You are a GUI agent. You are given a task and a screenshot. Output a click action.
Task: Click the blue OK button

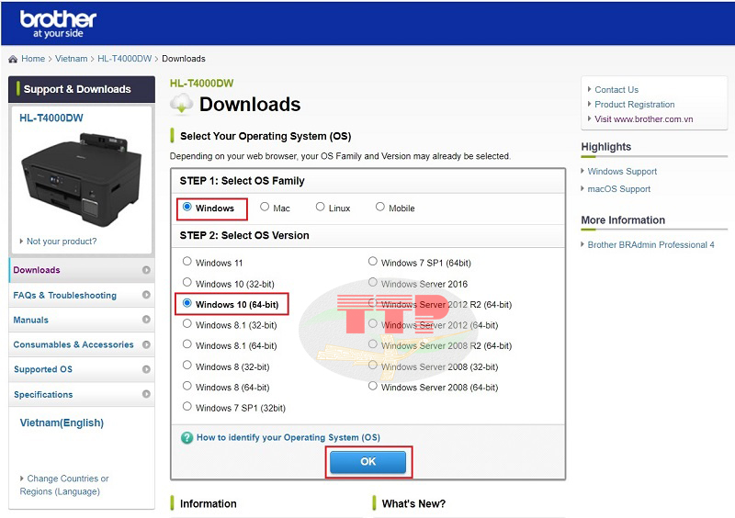[368, 462]
